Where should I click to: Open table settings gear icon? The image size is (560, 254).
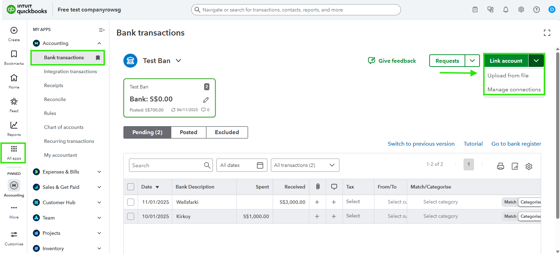529,167
